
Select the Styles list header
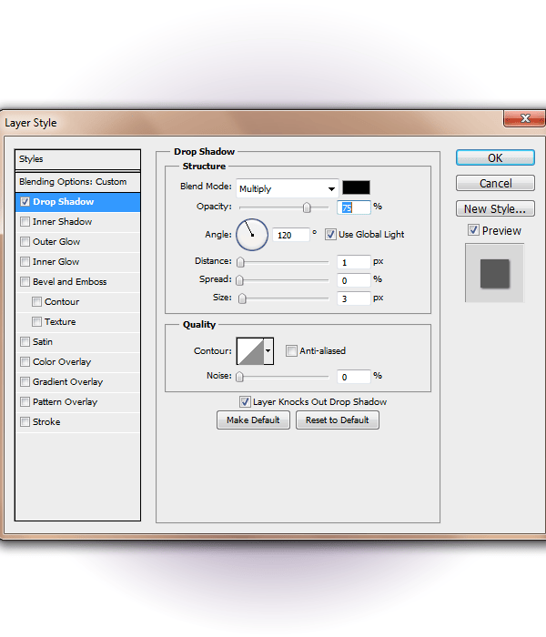tap(77, 159)
